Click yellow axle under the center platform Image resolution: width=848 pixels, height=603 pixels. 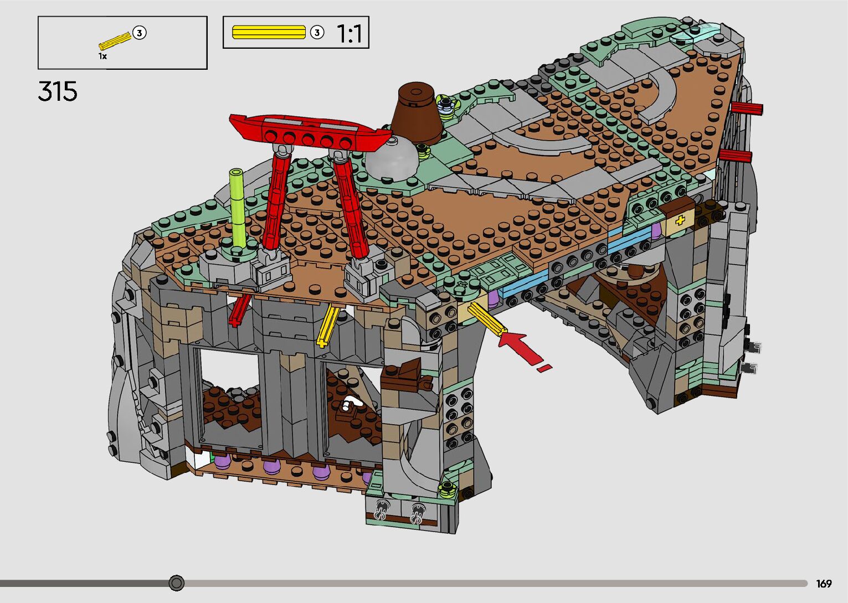point(327,326)
